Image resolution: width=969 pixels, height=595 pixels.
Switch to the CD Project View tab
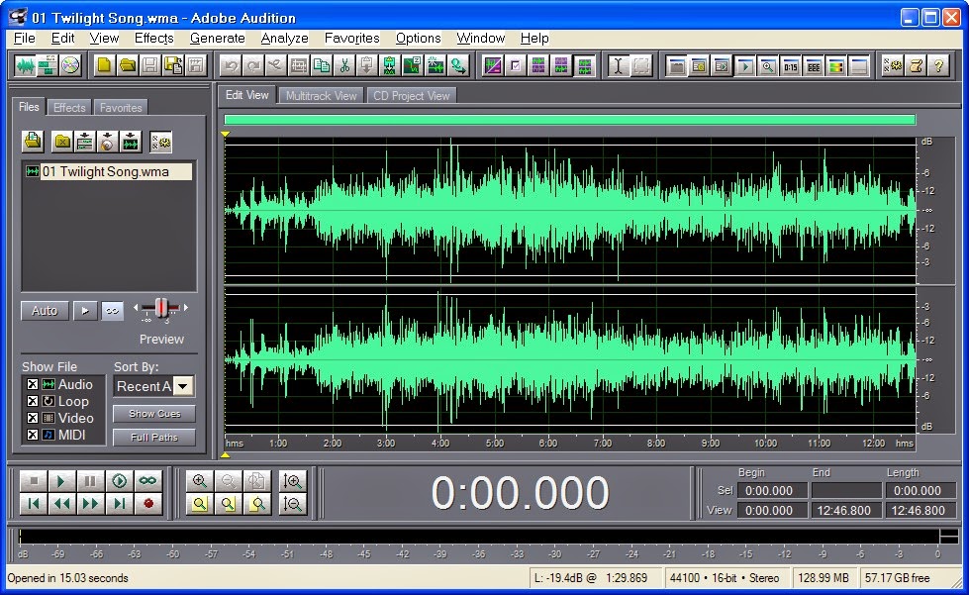tap(412, 96)
